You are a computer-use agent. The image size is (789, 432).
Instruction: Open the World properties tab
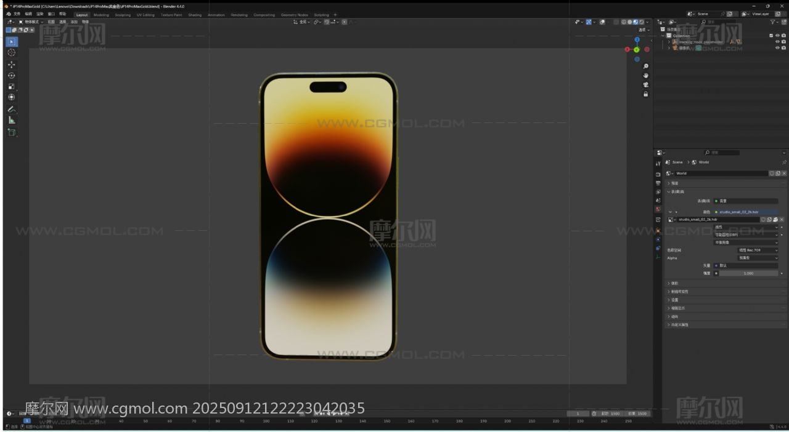click(x=658, y=209)
